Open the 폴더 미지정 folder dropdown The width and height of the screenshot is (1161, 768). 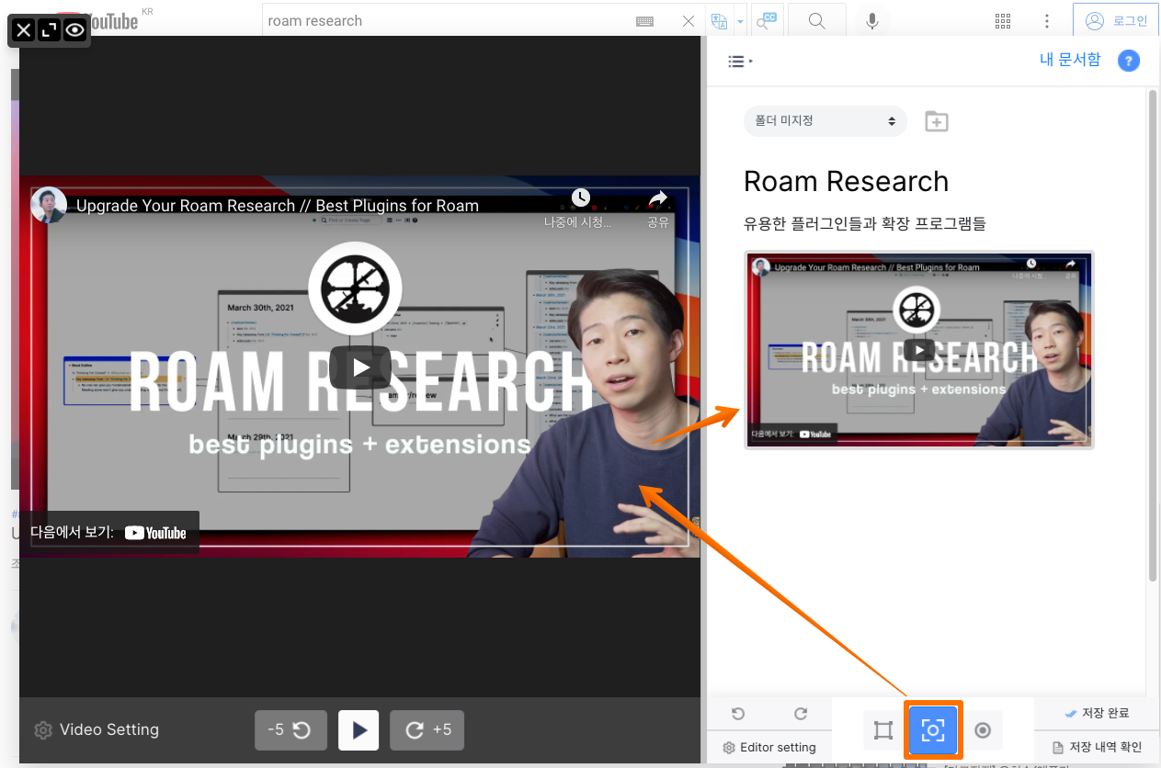click(x=825, y=121)
